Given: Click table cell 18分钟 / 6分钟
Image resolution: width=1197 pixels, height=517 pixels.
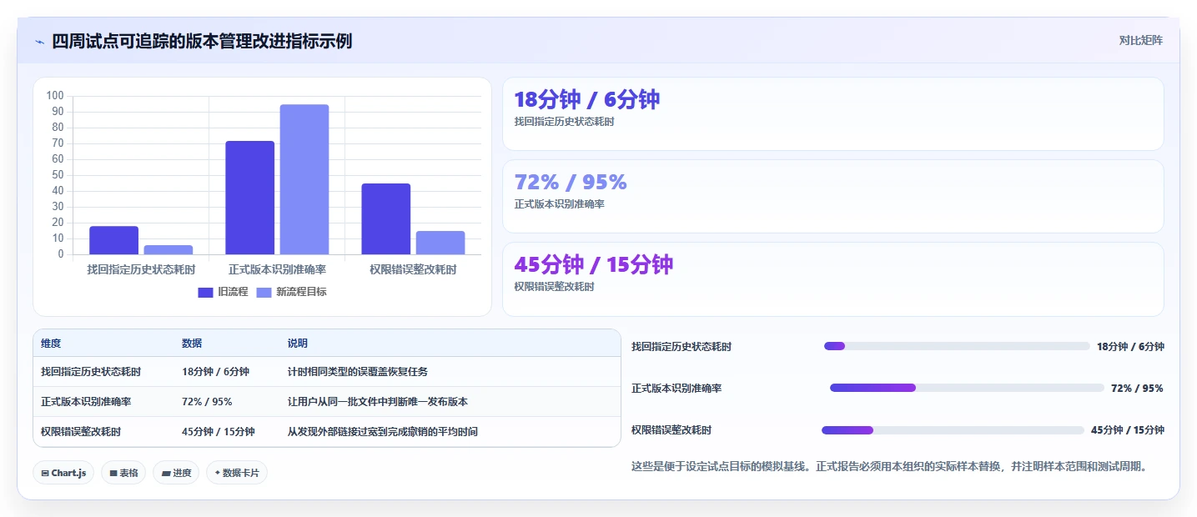Looking at the screenshot, I should [215, 372].
